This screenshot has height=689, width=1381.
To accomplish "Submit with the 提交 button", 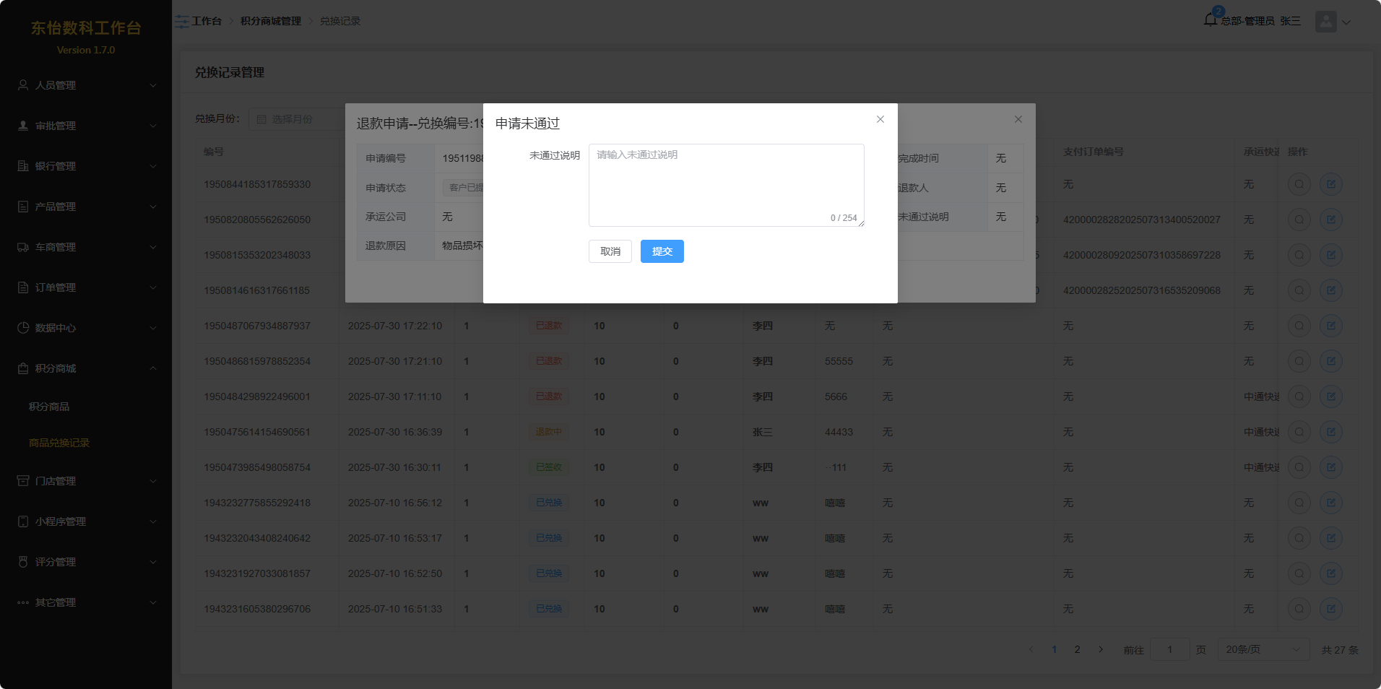I will pyautogui.click(x=662, y=251).
